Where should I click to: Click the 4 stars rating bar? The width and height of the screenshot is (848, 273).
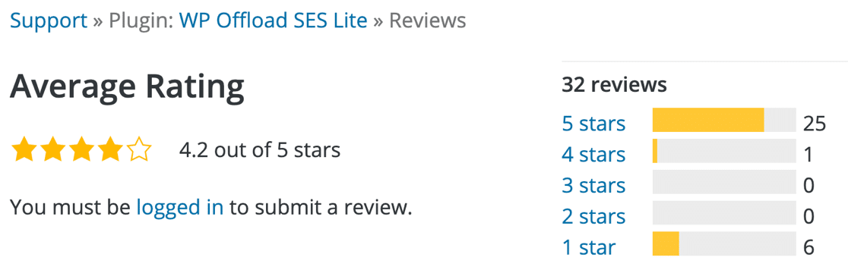pyautogui.click(x=724, y=151)
